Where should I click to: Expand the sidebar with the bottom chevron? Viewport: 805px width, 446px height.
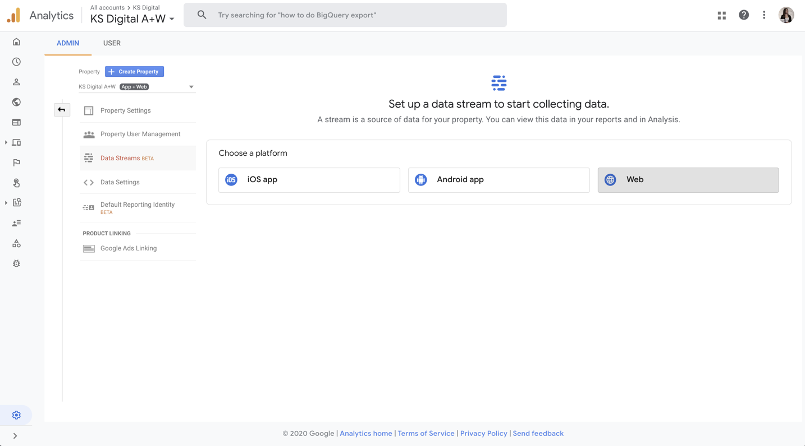[x=15, y=436]
